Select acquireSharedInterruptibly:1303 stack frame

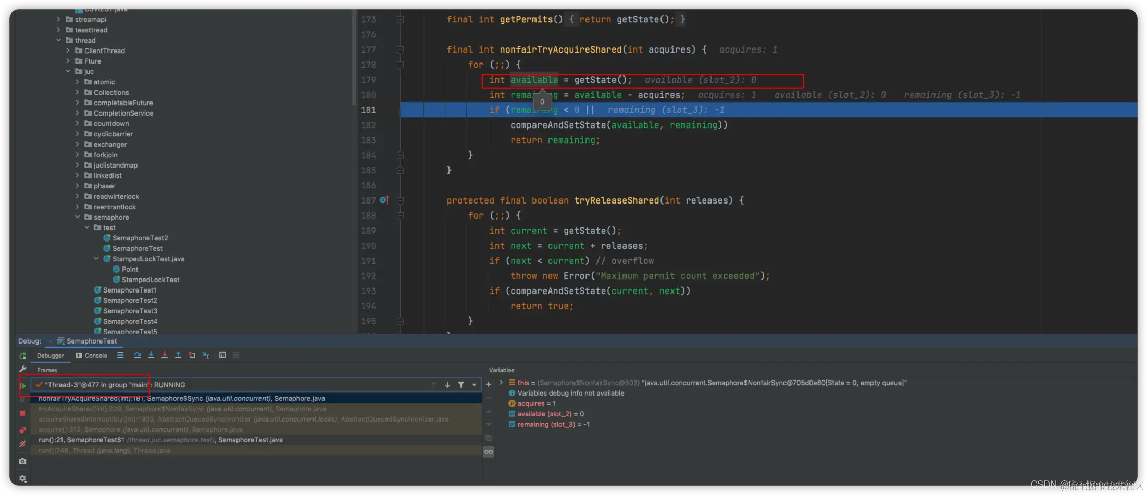pos(256,419)
